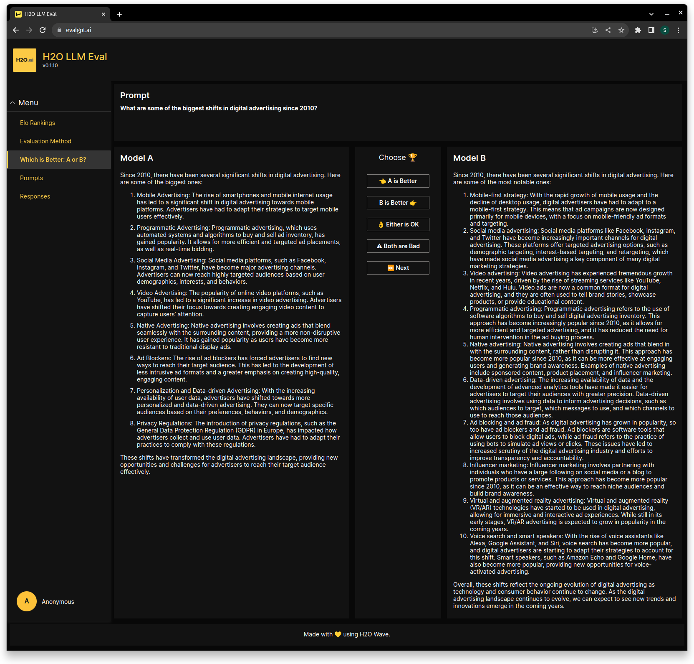Reload the evalgpt.ai page
694x664 pixels.
[43, 30]
